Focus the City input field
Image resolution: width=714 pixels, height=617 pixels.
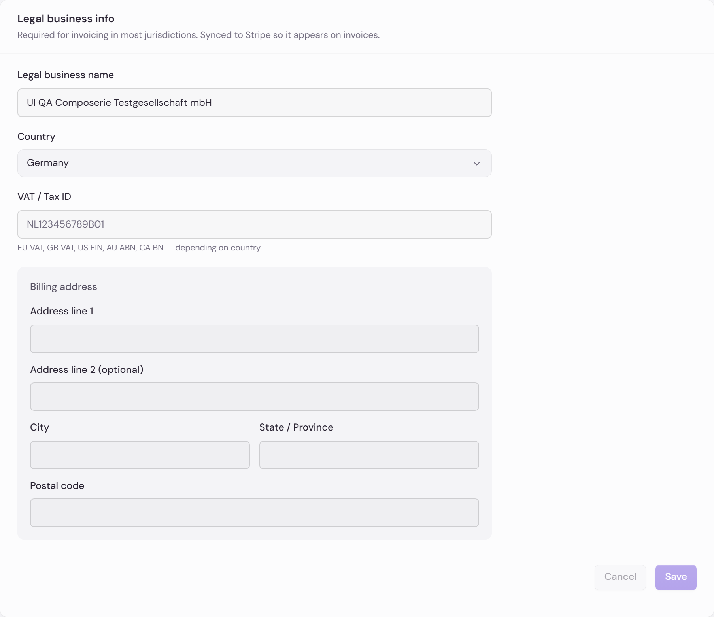pos(140,455)
